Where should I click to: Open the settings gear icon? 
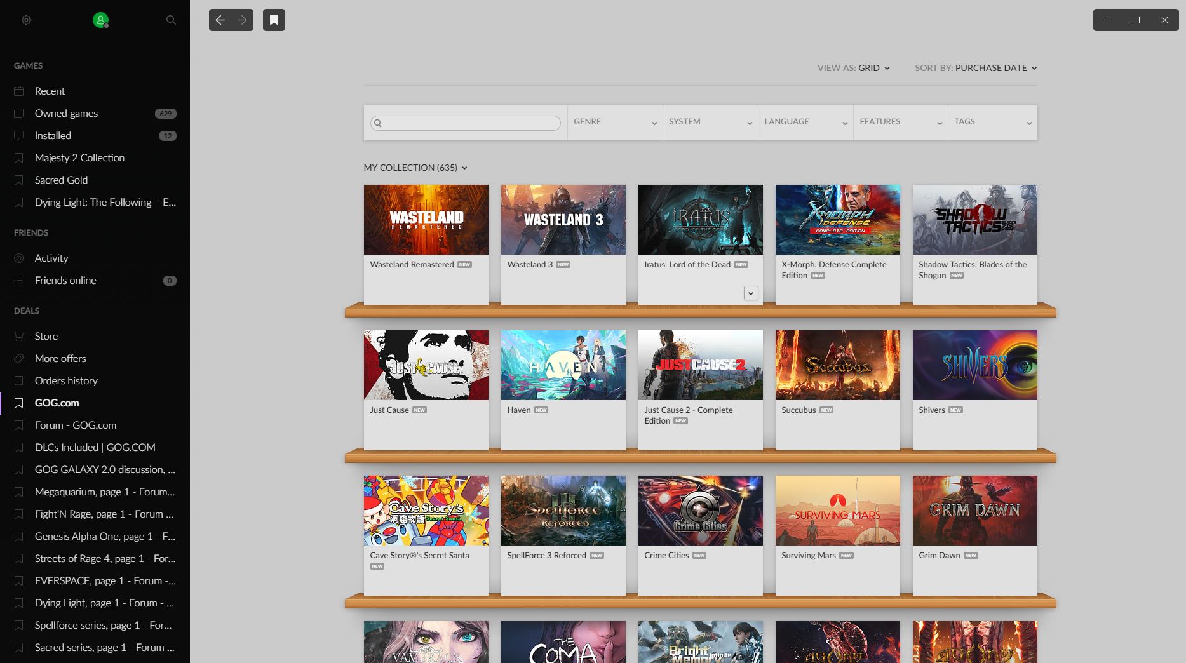[26, 20]
